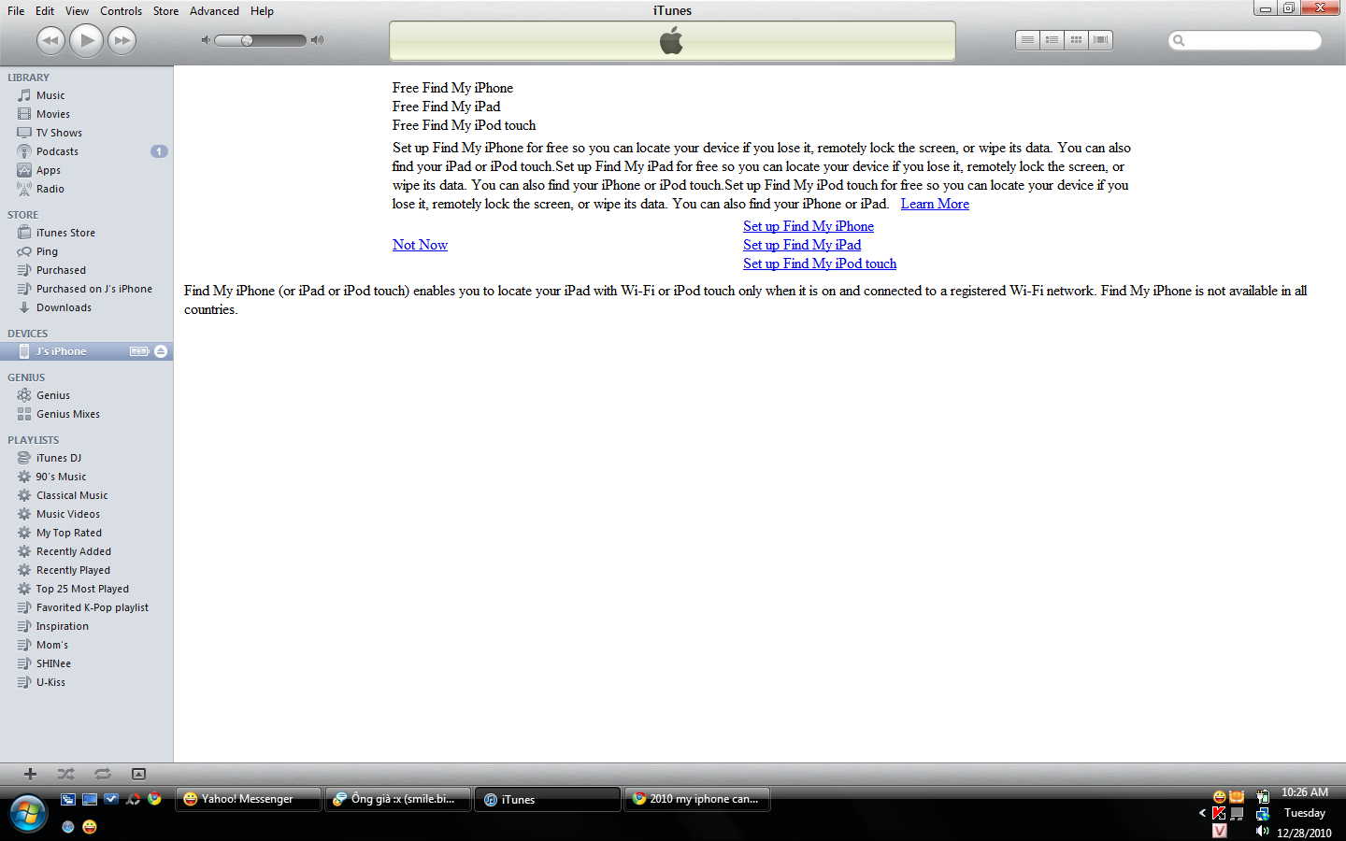Switch to grid view
This screenshot has width=1346, height=841.
(1076, 40)
